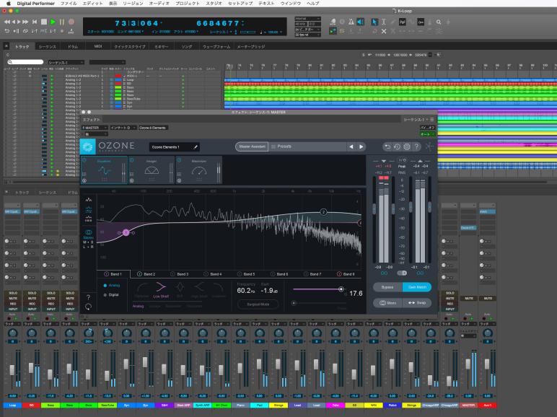The width and height of the screenshot is (557, 417).
Task: Open the Band 4 tab
Action: pyautogui.click(x=213, y=274)
